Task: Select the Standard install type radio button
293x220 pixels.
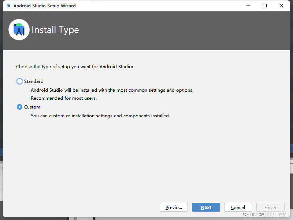Action: tap(19, 81)
